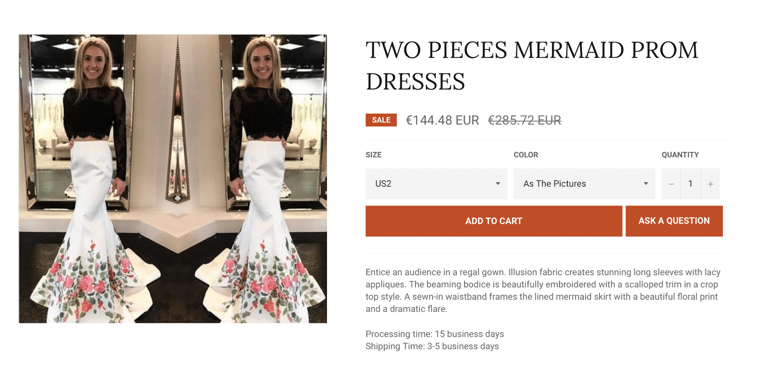Open the Size dropdown showing US2
This screenshot has height=365, width=757.
click(436, 184)
